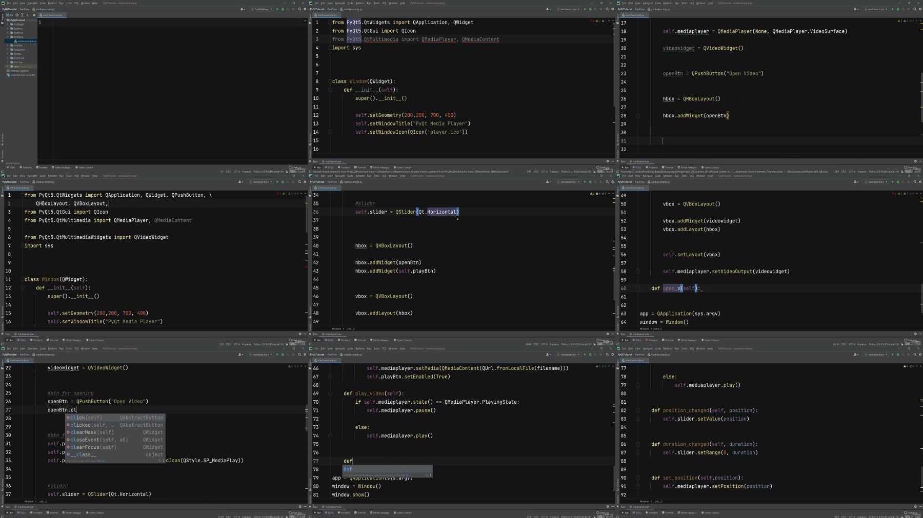Expand the PartSeven folder node

(8, 50)
